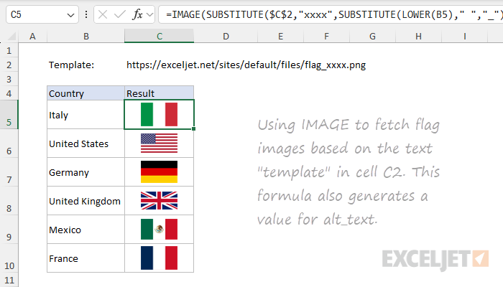Viewport: 503px width, 287px height.
Task: Select column C header
Action: click(159, 36)
